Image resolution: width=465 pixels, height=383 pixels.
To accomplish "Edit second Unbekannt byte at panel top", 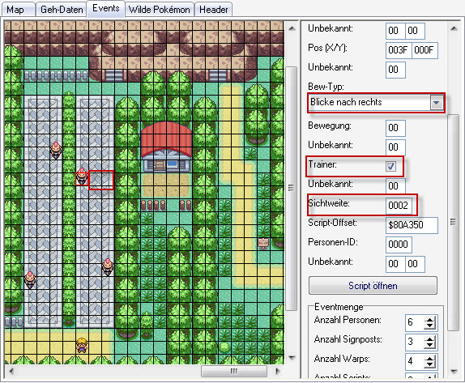I will [415, 31].
